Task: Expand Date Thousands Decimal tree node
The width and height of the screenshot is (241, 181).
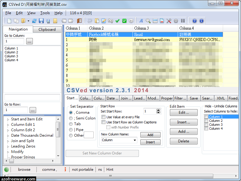Action: pyautogui.click(x=8, y=136)
